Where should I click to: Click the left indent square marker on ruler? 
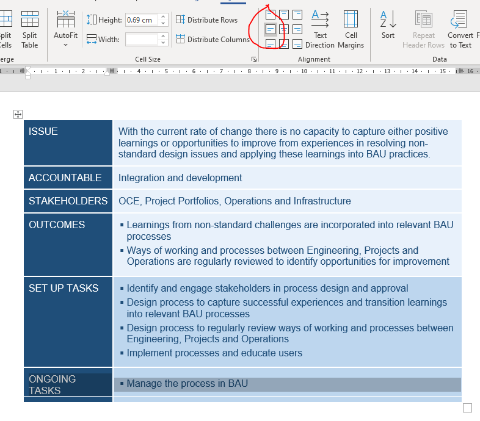pyautogui.click(x=28, y=77)
